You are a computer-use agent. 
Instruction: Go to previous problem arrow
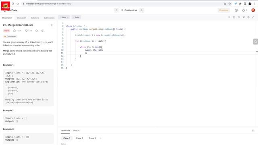116,10
